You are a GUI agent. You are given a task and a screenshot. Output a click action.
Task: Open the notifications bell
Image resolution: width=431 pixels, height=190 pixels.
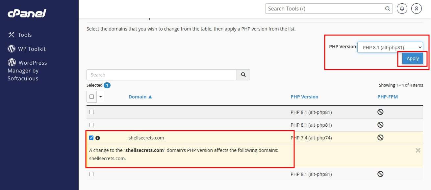point(402,9)
